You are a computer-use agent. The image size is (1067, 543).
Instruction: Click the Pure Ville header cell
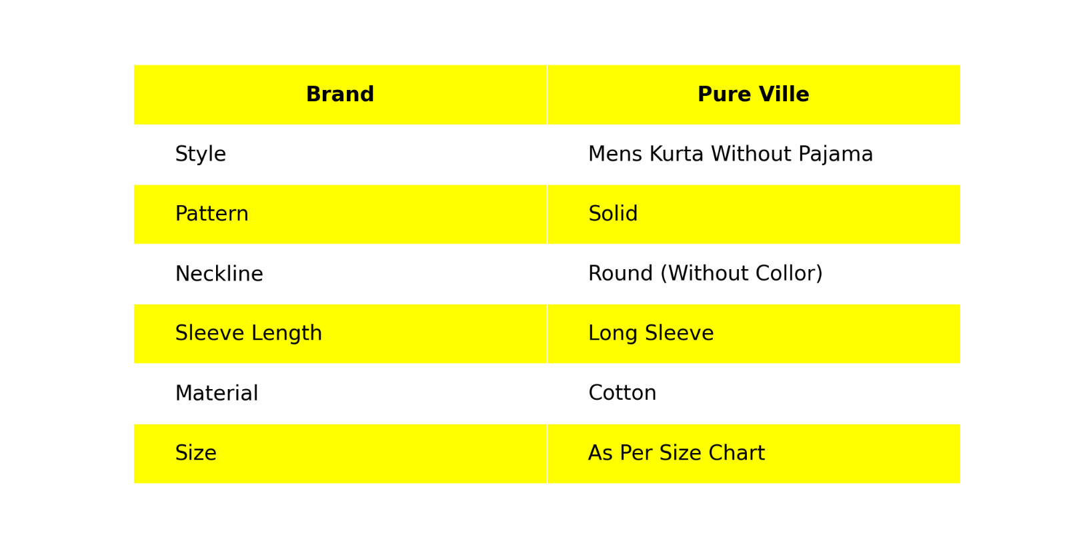click(753, 95)
